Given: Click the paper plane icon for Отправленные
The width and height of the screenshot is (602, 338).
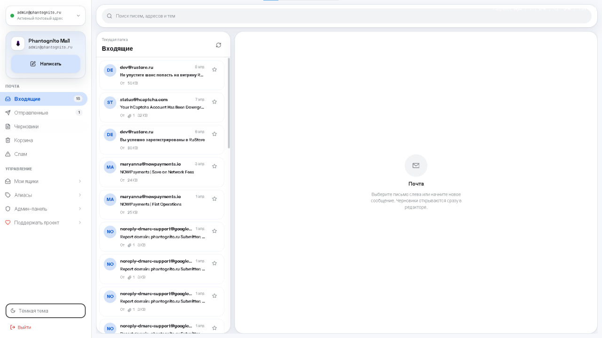Looking at the screenshot, I should (x=8, y=113).
